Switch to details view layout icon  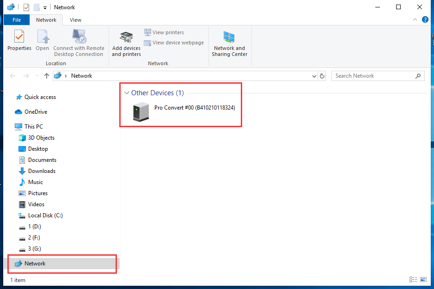413,280
